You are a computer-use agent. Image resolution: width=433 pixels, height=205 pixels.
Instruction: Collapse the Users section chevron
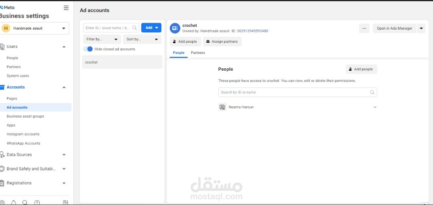pyautogui.click(x=64, y=47)
